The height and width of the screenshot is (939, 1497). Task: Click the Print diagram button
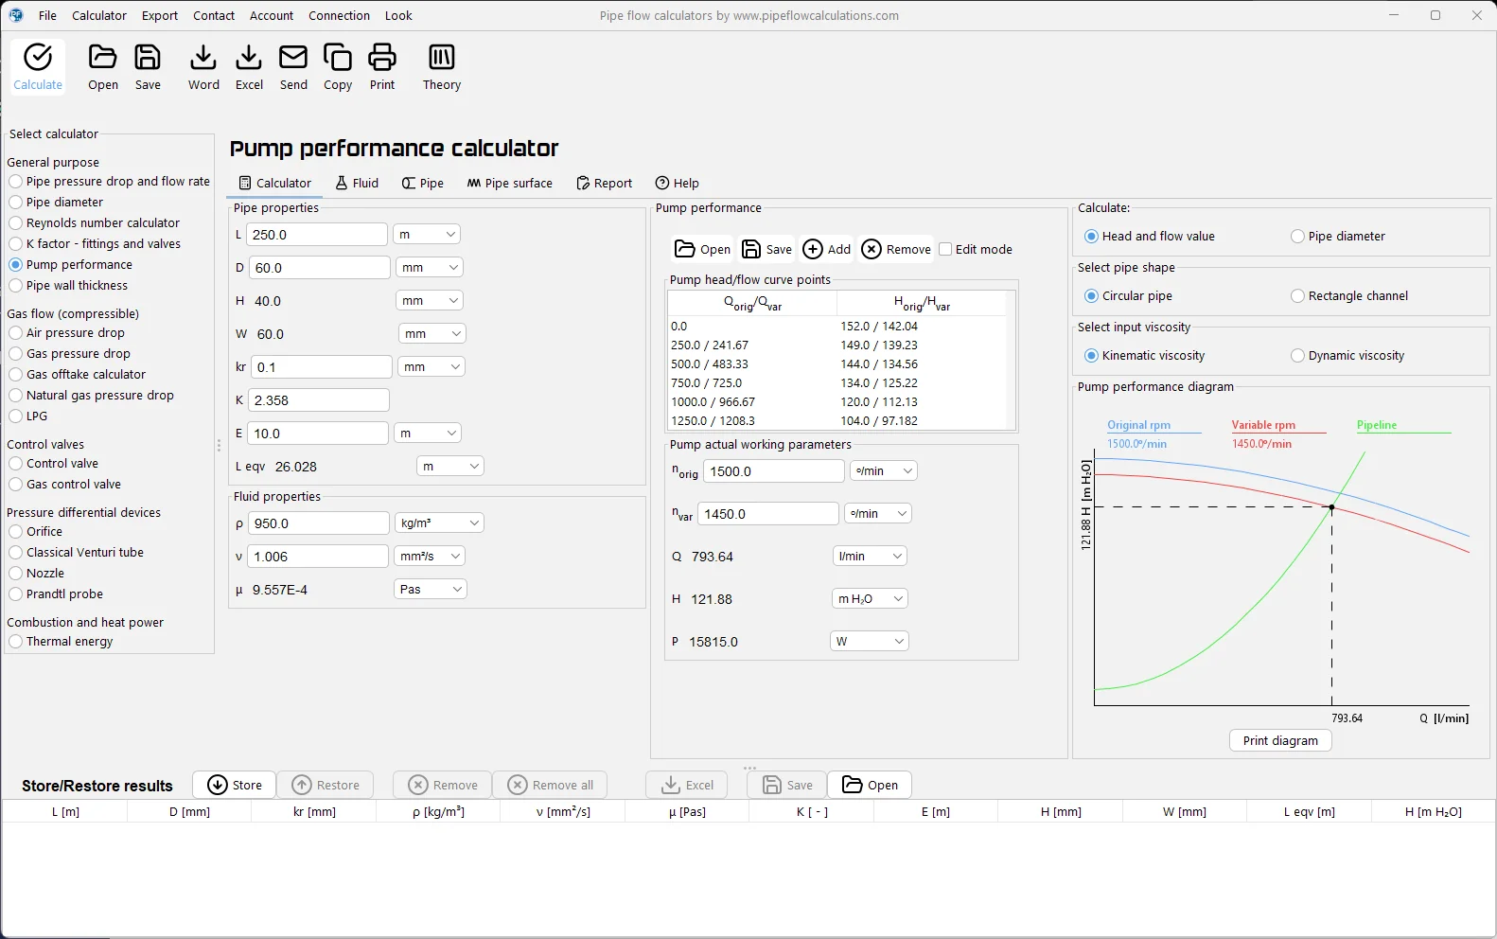[x=1280, y=740]
